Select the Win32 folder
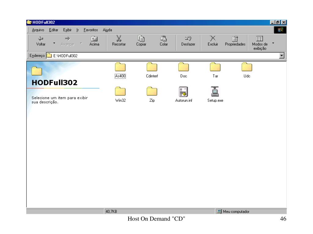This screenshot has width=313, height=234. (x=120, y=95)
